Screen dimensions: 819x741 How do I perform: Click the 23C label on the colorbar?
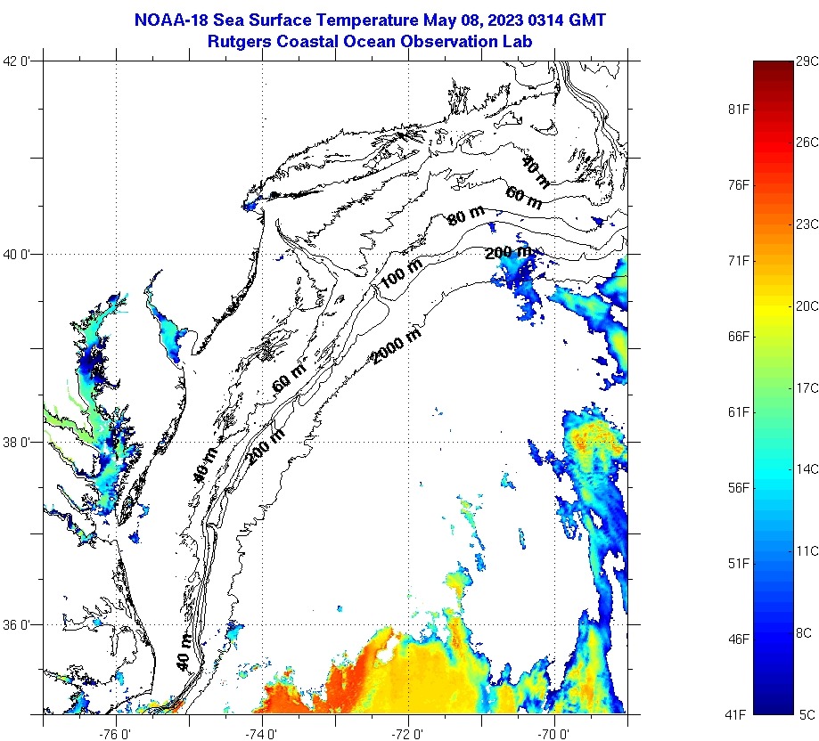coord(807,224)
